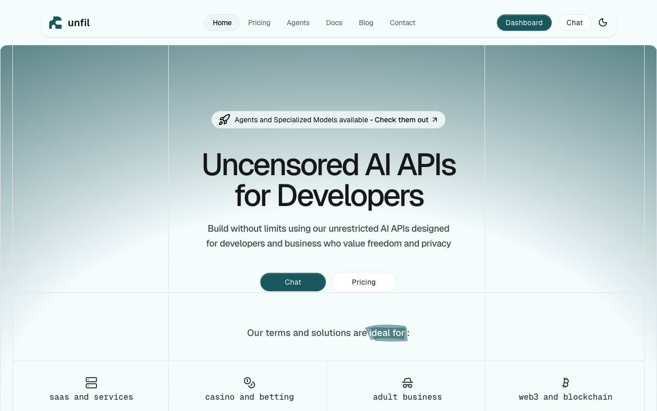
Task: Click the web3 and blockchain bitcoin icon
Action: pyautogui.click(x=566, y=383)
